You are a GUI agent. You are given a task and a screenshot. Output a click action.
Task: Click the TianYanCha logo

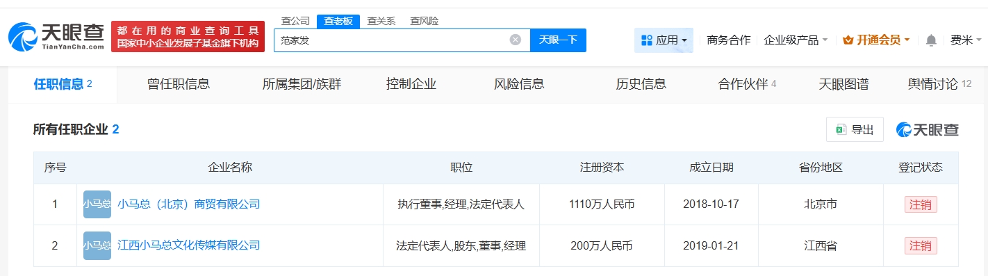pos(56,36)
